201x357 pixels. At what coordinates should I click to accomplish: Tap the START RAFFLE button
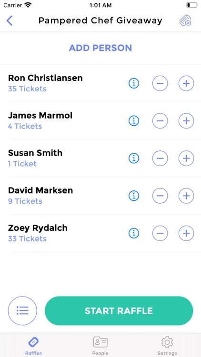point(119,310)
